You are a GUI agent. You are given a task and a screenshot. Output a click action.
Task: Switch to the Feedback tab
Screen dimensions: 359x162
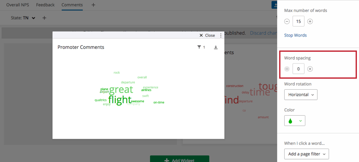pos(45,5)
